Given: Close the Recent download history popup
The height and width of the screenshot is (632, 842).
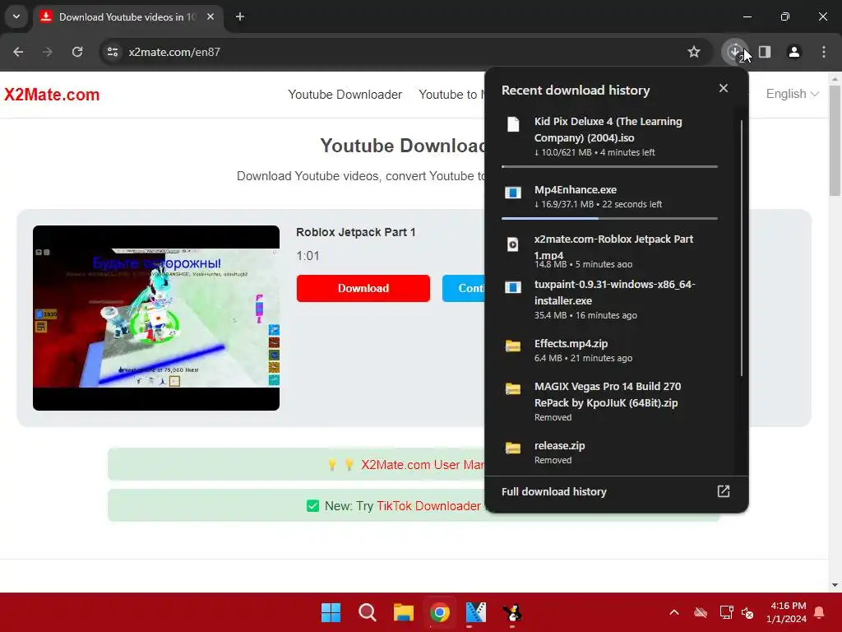Looking at the screenshot, I should click(x=724, y=88).
